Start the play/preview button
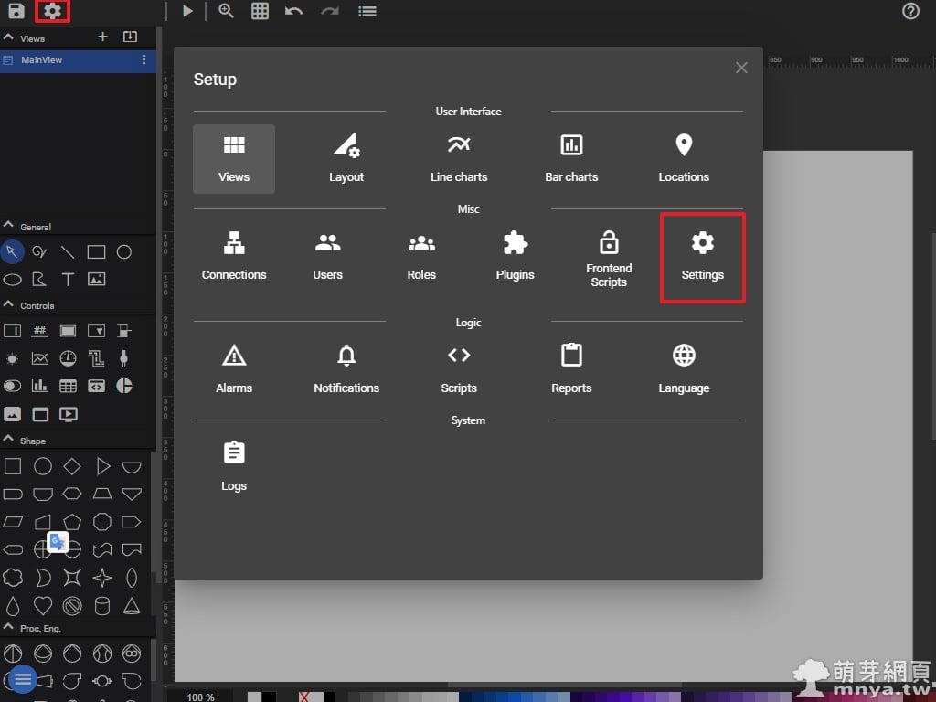The image size is (936, 702). [x=187, y=11]
